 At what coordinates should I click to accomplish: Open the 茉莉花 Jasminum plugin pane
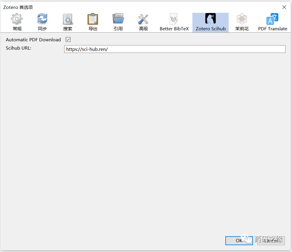tap(242, 22)
